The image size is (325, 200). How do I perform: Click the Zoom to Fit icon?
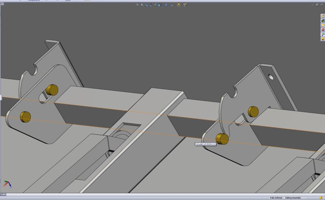[137, 5]
